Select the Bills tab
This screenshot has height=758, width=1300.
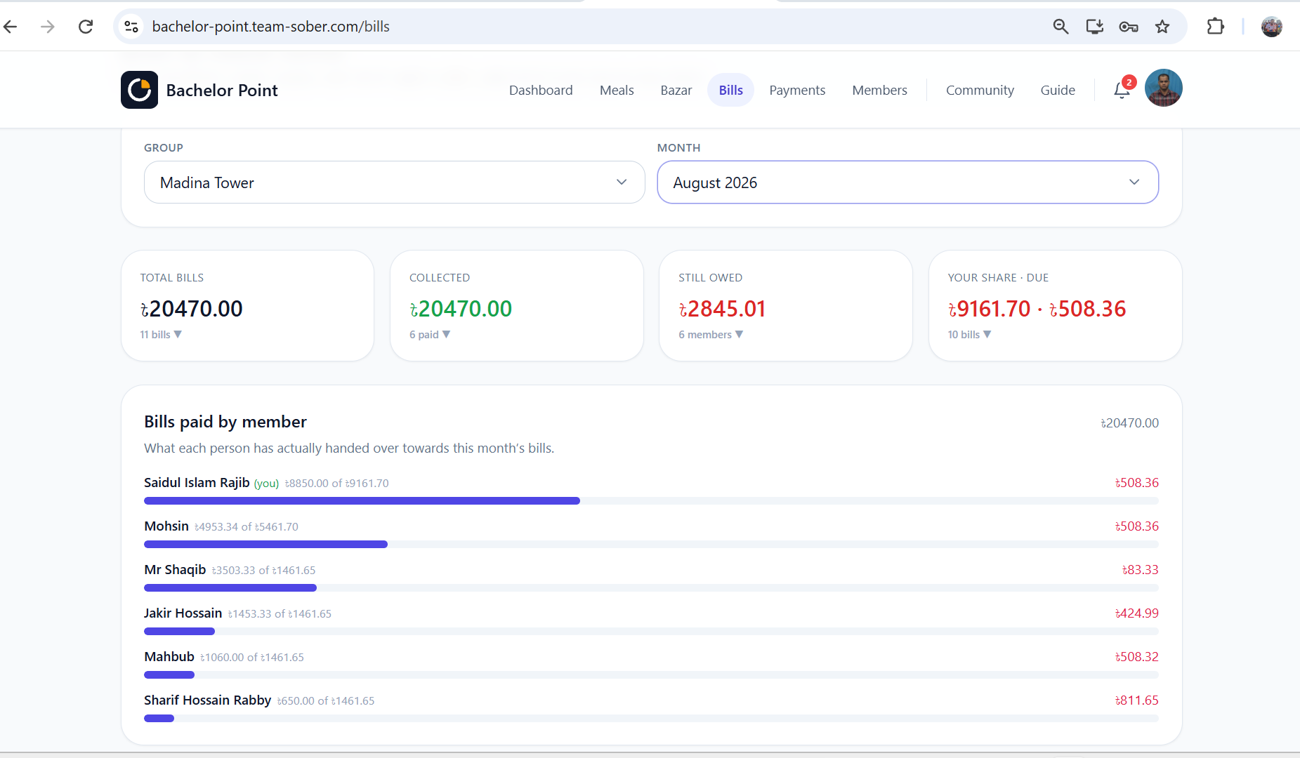[x=730, y=90]
